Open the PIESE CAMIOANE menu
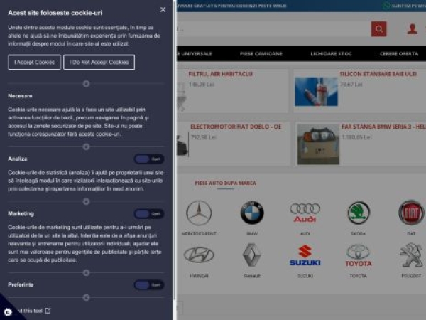426x320 pixels. click(x=261, y=54)
